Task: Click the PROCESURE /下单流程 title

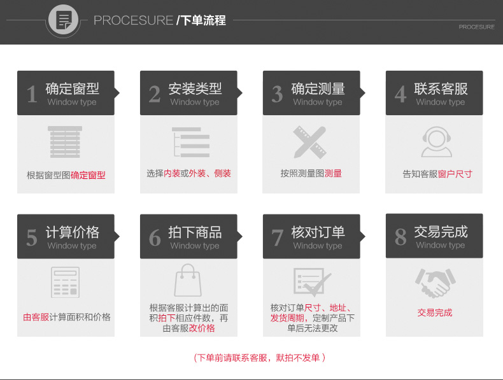Action: click(160, 20)
